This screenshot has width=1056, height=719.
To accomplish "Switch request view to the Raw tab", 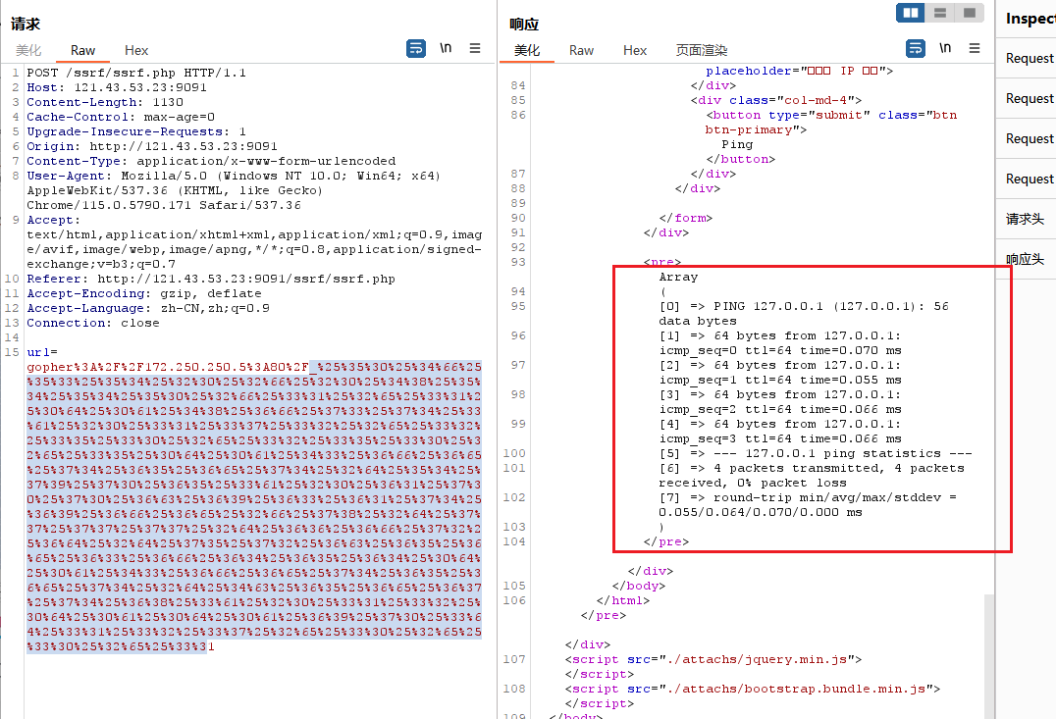I will 82,50.
